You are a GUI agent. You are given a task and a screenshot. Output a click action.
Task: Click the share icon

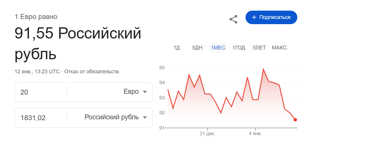click(233, 19)
